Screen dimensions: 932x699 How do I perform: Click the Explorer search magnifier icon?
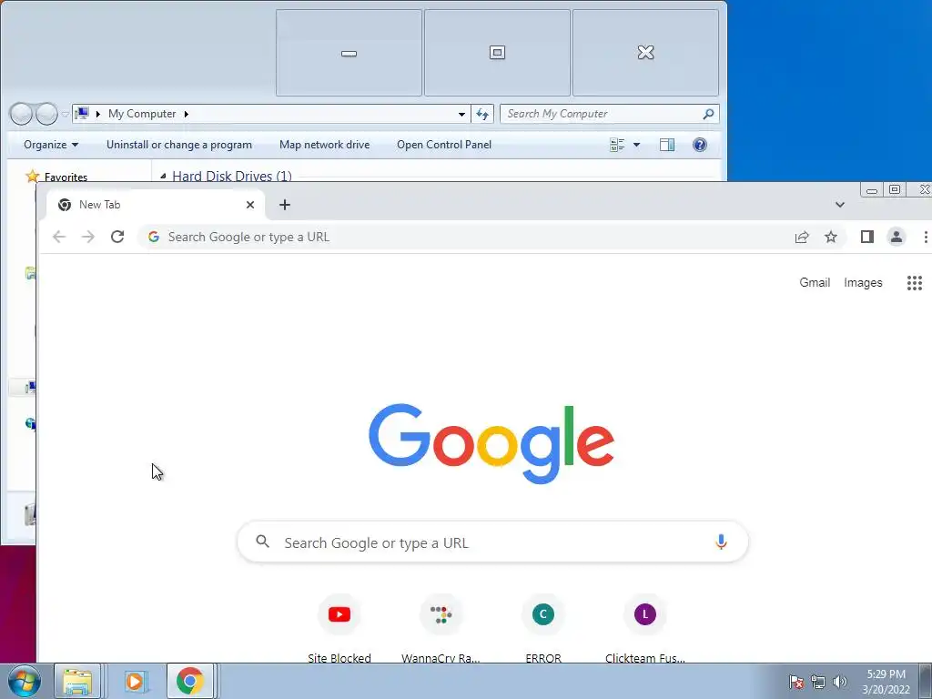pos(708,114)
